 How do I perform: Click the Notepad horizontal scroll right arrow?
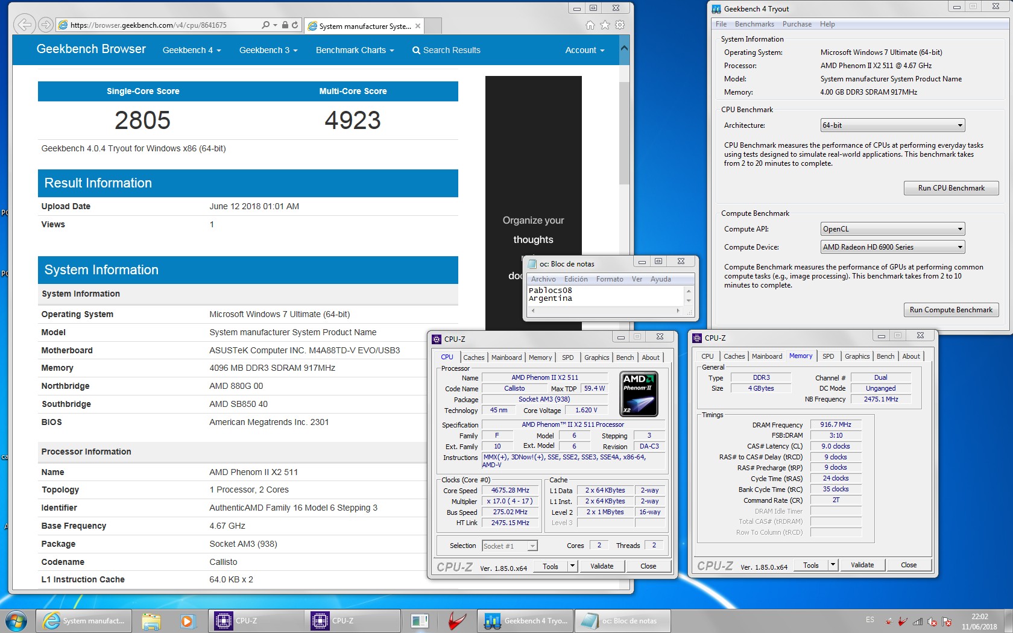point(678,311)
